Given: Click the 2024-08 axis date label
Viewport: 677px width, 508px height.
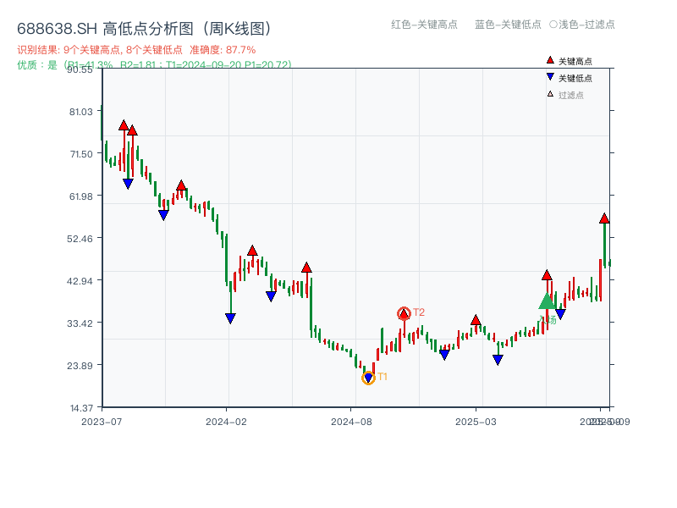Looking at the screenshot, I should 350,419.
